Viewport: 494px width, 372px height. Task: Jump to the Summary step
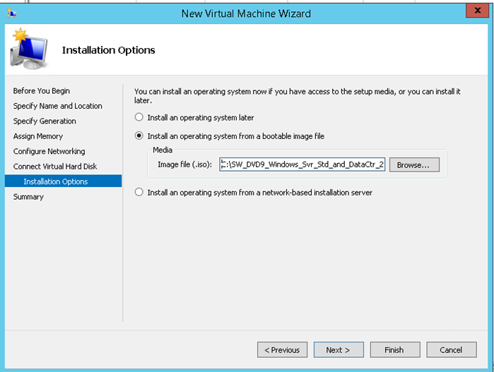click(28, 197)
